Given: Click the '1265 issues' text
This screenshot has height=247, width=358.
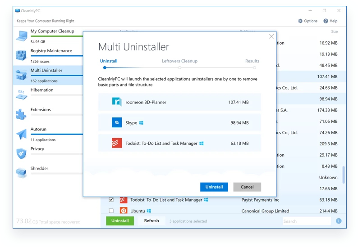Looking at the screenshot, I should pos(40,61).
